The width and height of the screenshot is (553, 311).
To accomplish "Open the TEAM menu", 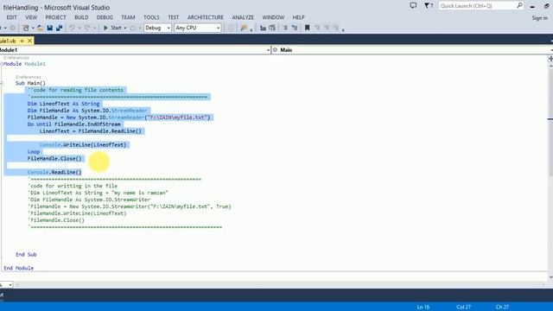I will coord(128,17).
